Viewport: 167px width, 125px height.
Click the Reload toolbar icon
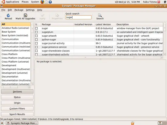8,15
